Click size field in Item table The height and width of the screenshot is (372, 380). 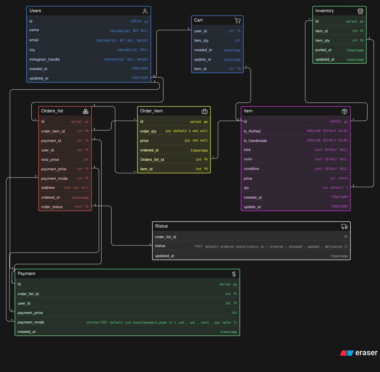click(x=296, y=150)
